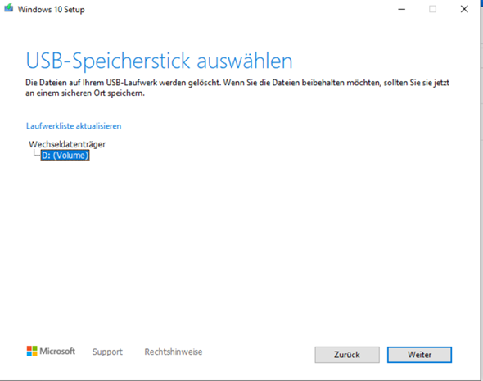Go back with the Zurück button
This screenshot has height=381, width=483.
coord(347,355)
